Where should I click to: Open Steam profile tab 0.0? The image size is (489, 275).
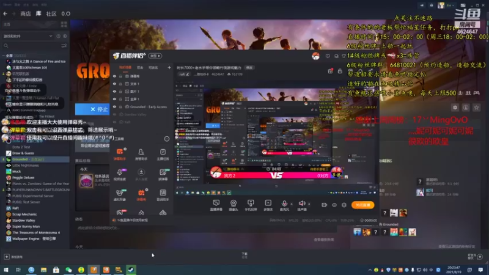click(66, 13)
